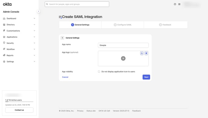Expand the Directory menu chevron
The width and height of the screenshot is (208, 118).
point(34,24)
